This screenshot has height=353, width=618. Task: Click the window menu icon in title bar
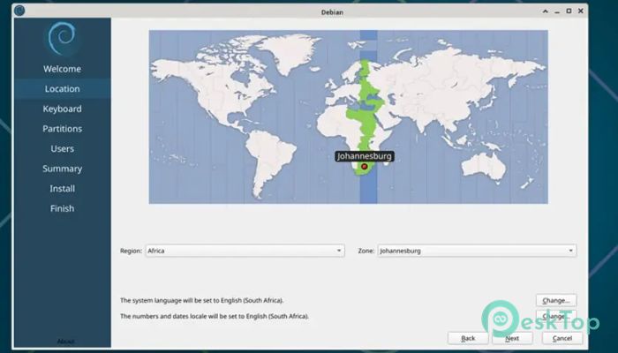19,11
